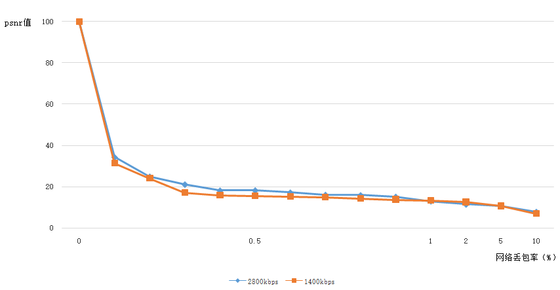Select the orange square above x-axis label 2
The height and width of the screenshot is (290, 560).
tap(466, 202)
